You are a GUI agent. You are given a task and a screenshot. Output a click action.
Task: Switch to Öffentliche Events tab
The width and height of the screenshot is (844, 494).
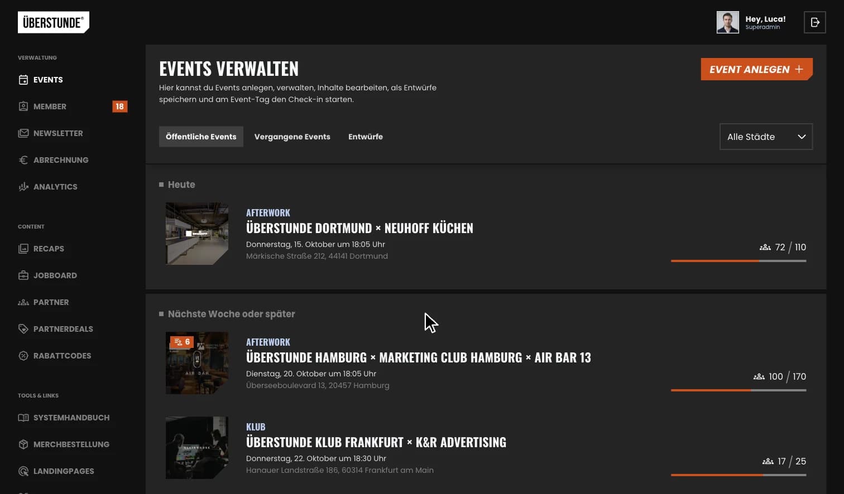(201, 137)
